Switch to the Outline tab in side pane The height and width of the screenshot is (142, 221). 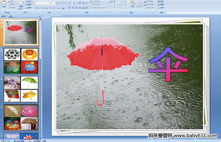(10, 16)
